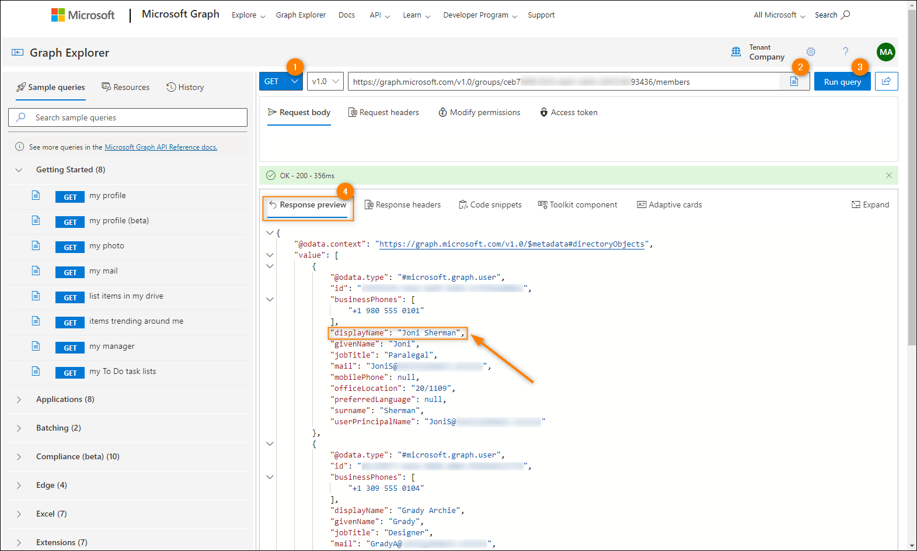Click the document icon beside my mail
The image size is (917, 551).
[36, 271]
